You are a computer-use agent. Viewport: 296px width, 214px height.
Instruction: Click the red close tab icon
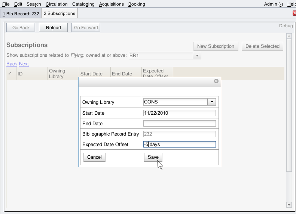[294, 13]
